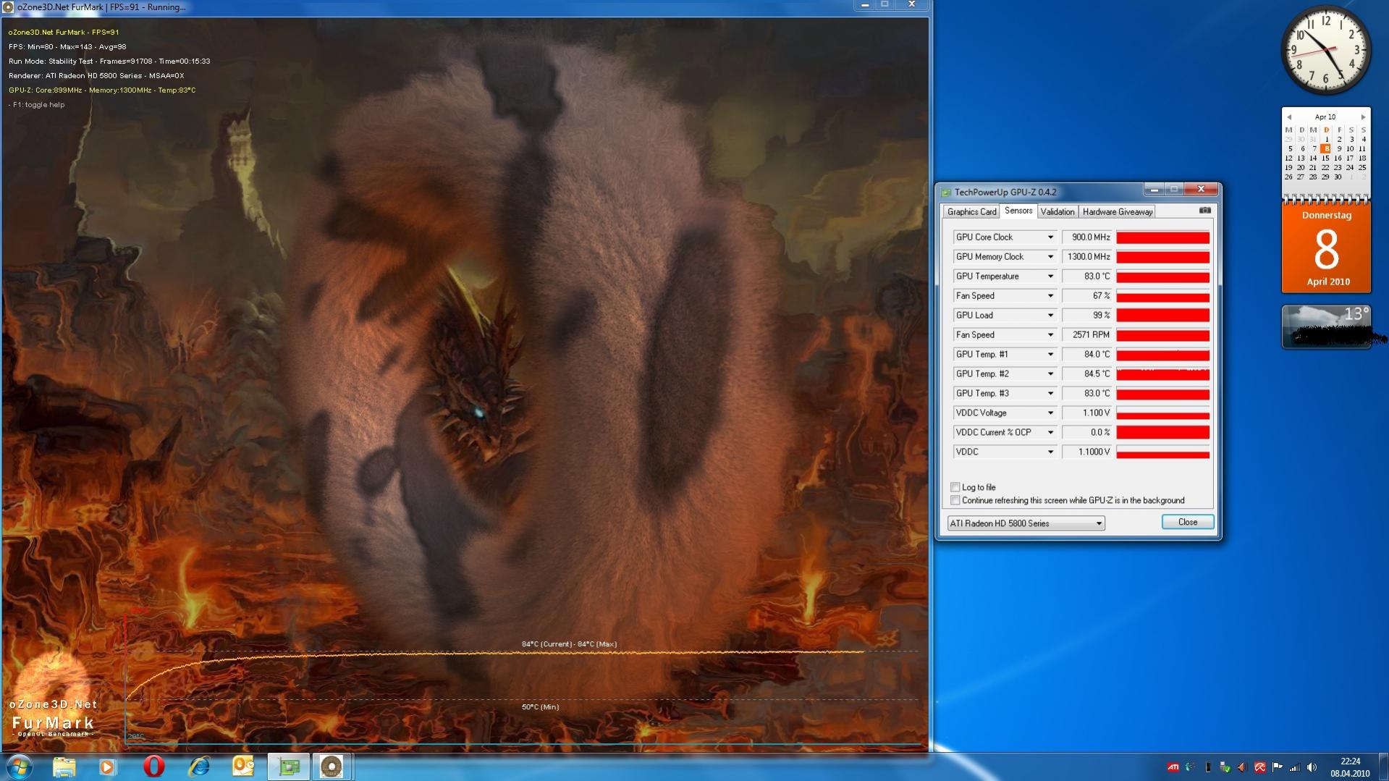Launch Windows Media Player from the taskbar

(x=108, y=767)
